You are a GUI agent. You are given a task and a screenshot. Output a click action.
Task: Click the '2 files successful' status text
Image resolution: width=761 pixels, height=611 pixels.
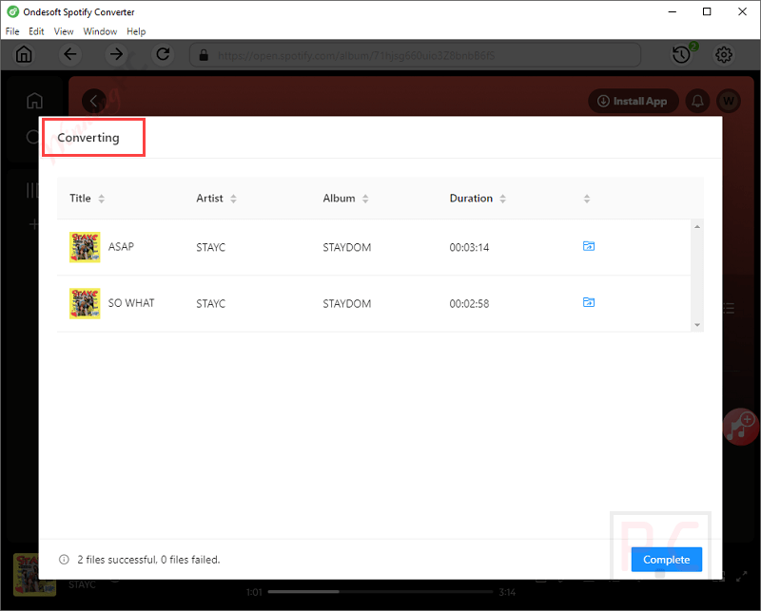pyautogui.click(x=148, y=559)
